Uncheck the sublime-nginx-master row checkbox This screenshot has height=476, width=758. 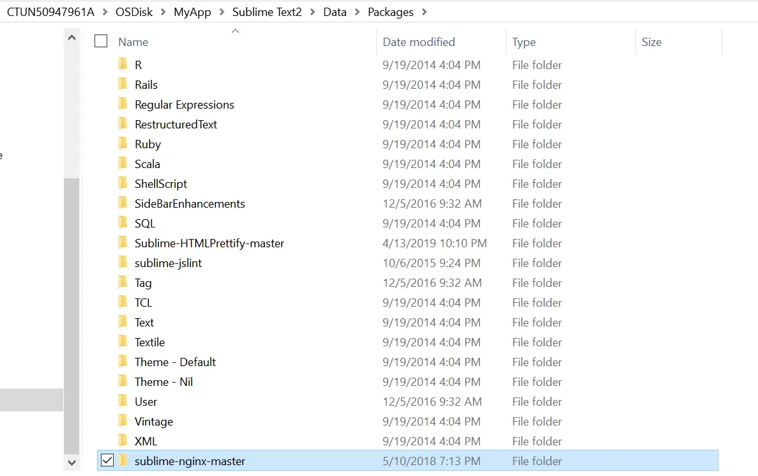pyautogui.click(x=107, y=461)
